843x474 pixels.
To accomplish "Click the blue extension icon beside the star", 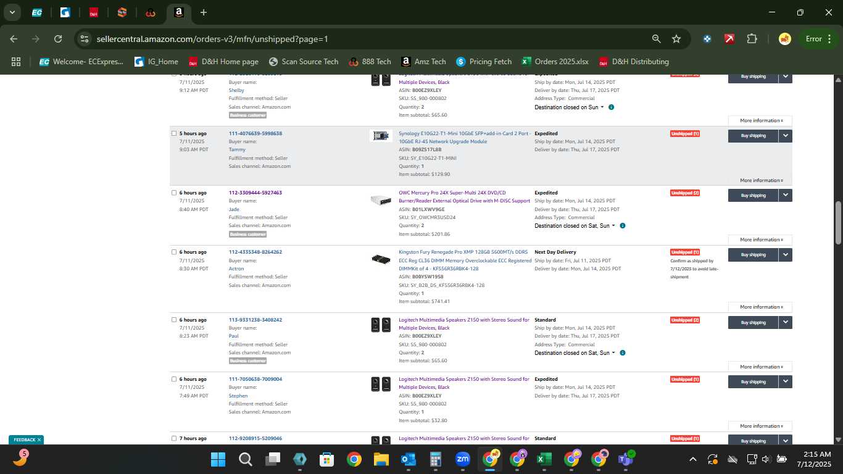I will [x=707, y=39].
